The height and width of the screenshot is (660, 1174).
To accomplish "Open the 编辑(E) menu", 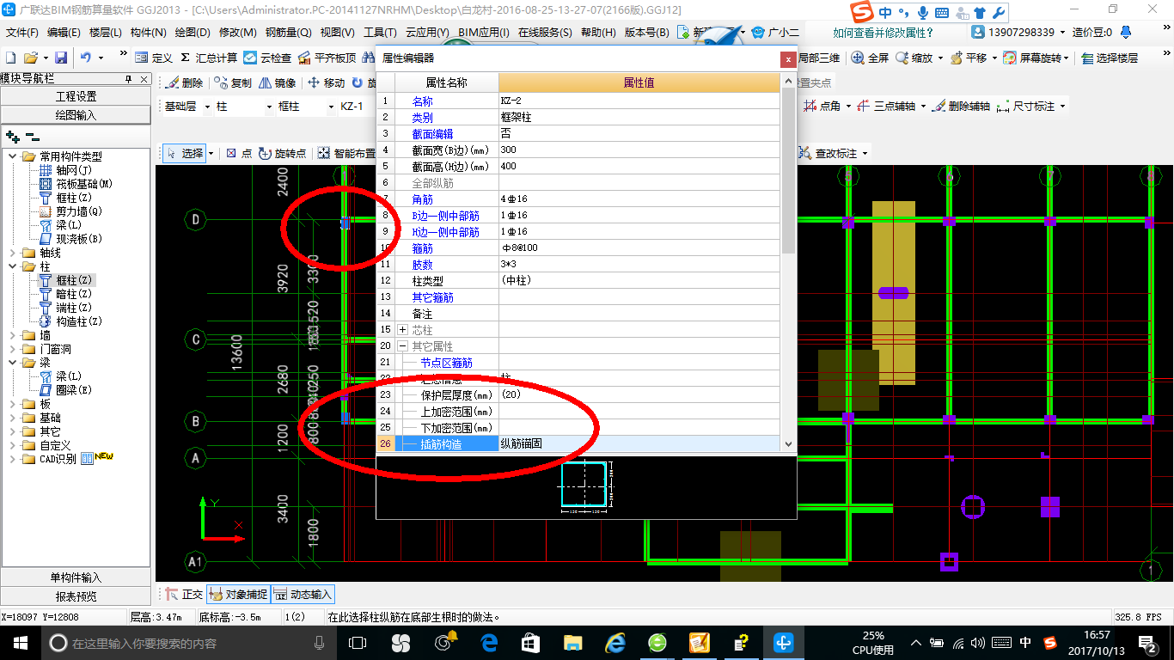I will click(64, 33).
